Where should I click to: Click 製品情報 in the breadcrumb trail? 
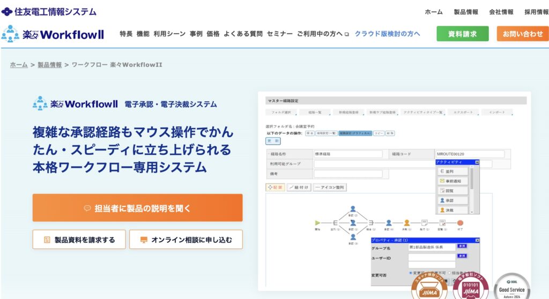point(49,65)
